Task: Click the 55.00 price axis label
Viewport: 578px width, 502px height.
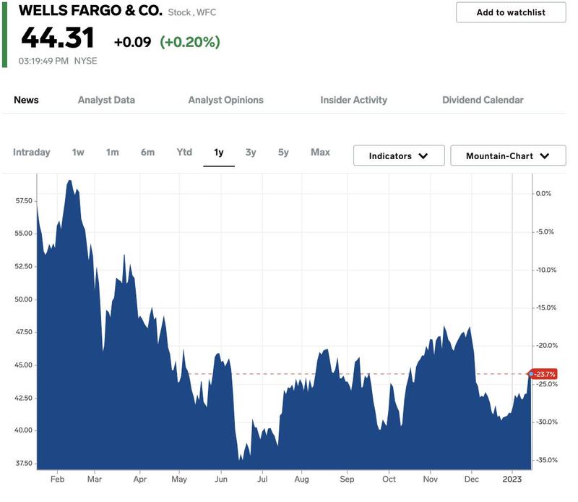Action: point(24,234)
